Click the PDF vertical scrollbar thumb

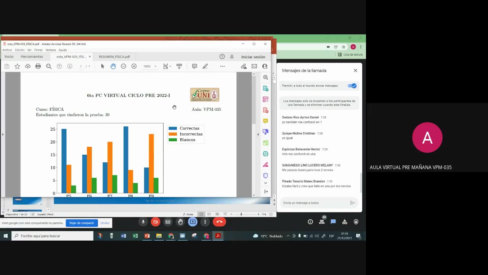tap(254, 99)
